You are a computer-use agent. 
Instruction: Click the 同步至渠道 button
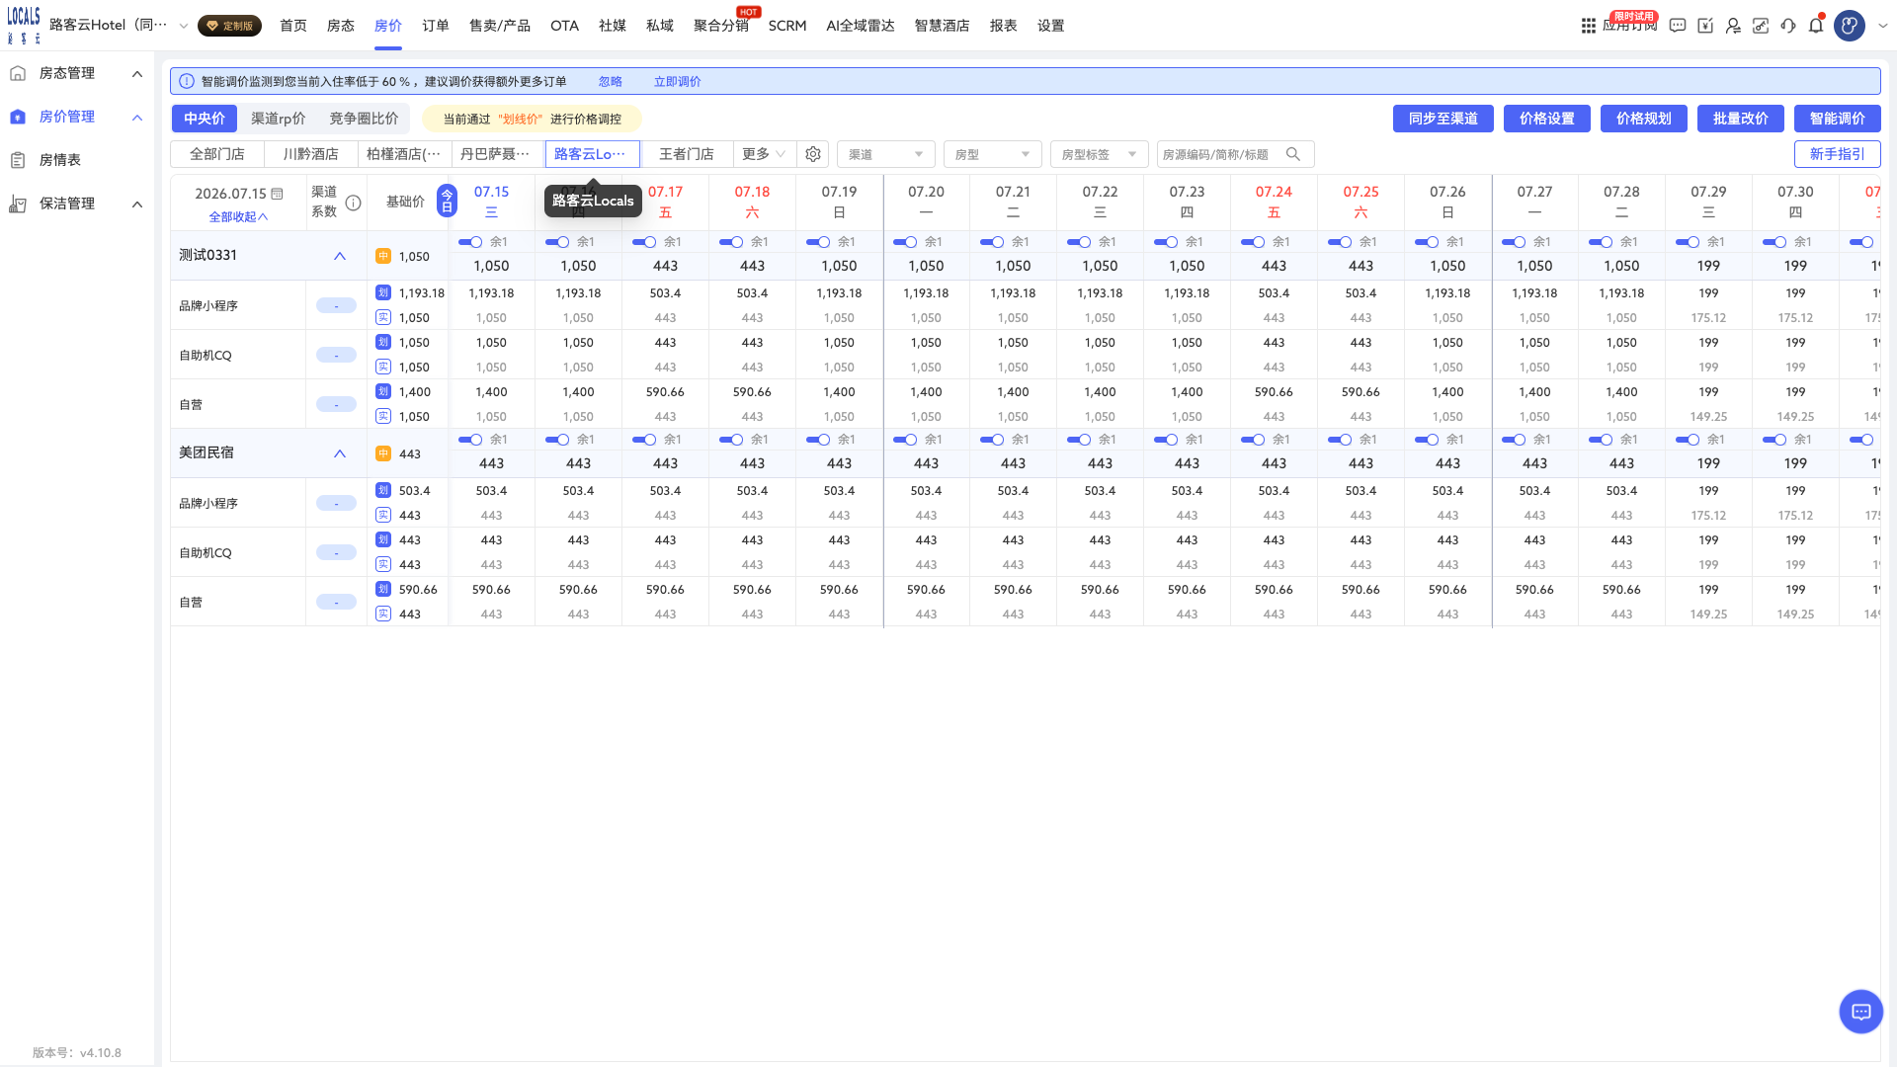pos(1443,119)
